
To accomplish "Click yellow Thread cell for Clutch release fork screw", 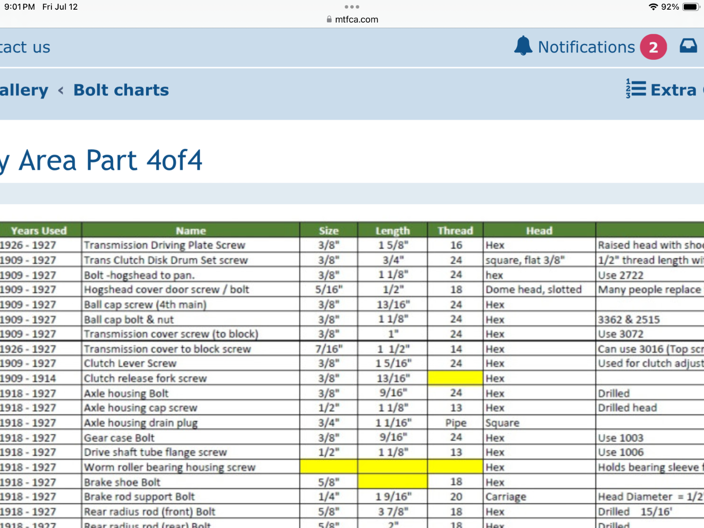I will pyautogui.click(x=455, y=378).
